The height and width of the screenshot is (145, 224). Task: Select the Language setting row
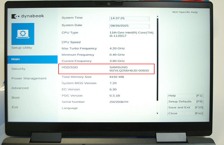pos(70,108)
